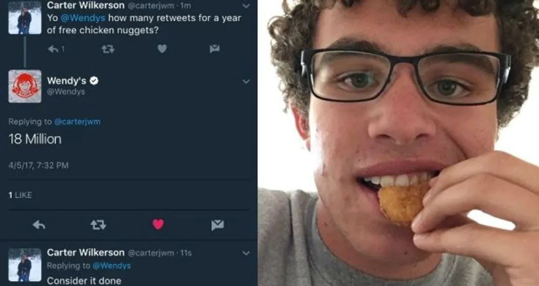Screen dimensions: 539x286
Task: Unlike the Wendy's 18 Million tweet
Action: point(158,224)
